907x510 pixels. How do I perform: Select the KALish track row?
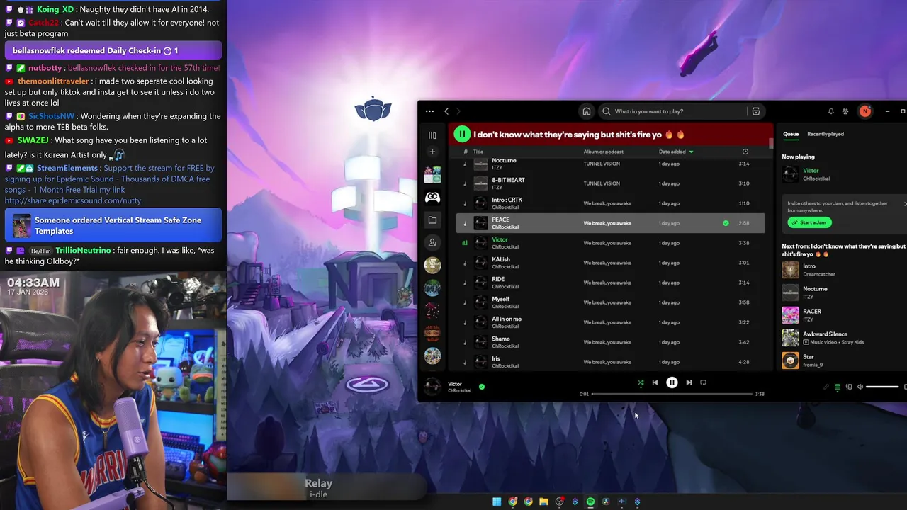(611, 263)
